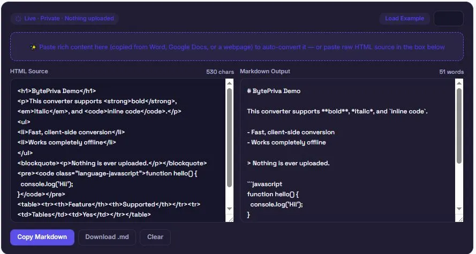This screenshot has height=254, width=476.
Task: Click the Markdown Output scrollbar thumb
Action: tap(459, 126)
